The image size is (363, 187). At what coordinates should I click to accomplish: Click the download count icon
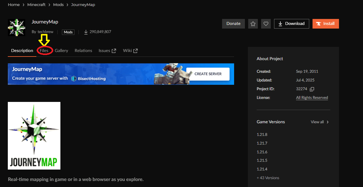pyautogui.click(x=86, y=32)
